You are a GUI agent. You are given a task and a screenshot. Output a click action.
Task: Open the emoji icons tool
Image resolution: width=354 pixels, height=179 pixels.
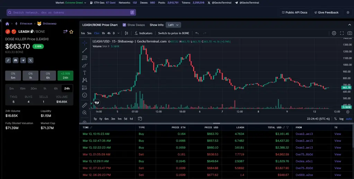point(85,95)
